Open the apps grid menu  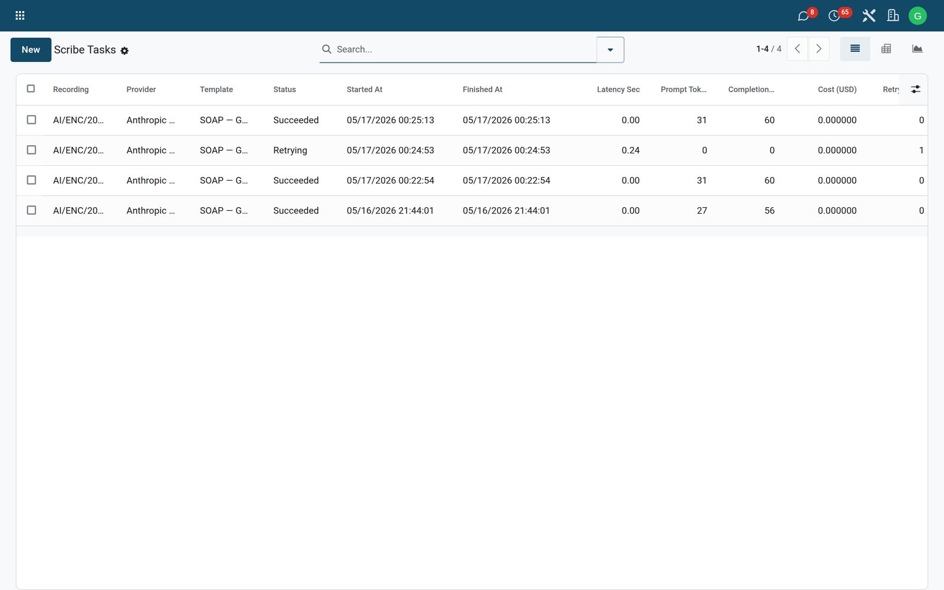coord(19,15)
